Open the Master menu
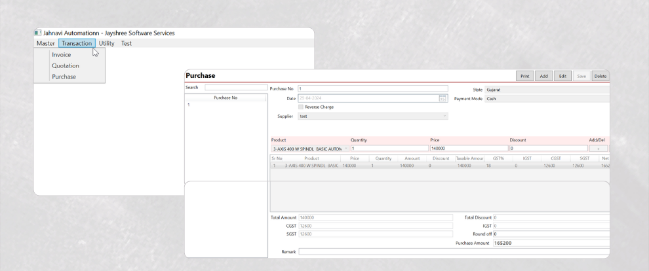 pos(45,43)
